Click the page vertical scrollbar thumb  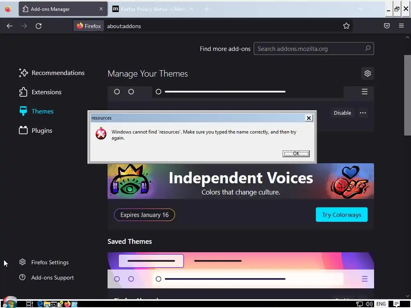(x=407, y=95)
